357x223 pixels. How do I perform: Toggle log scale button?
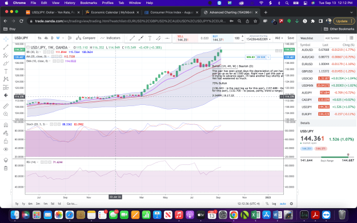[x=274, y=204]
